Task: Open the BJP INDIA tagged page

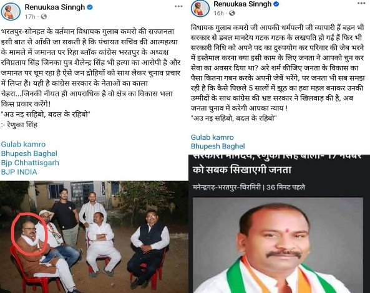Action: point(19,172)
